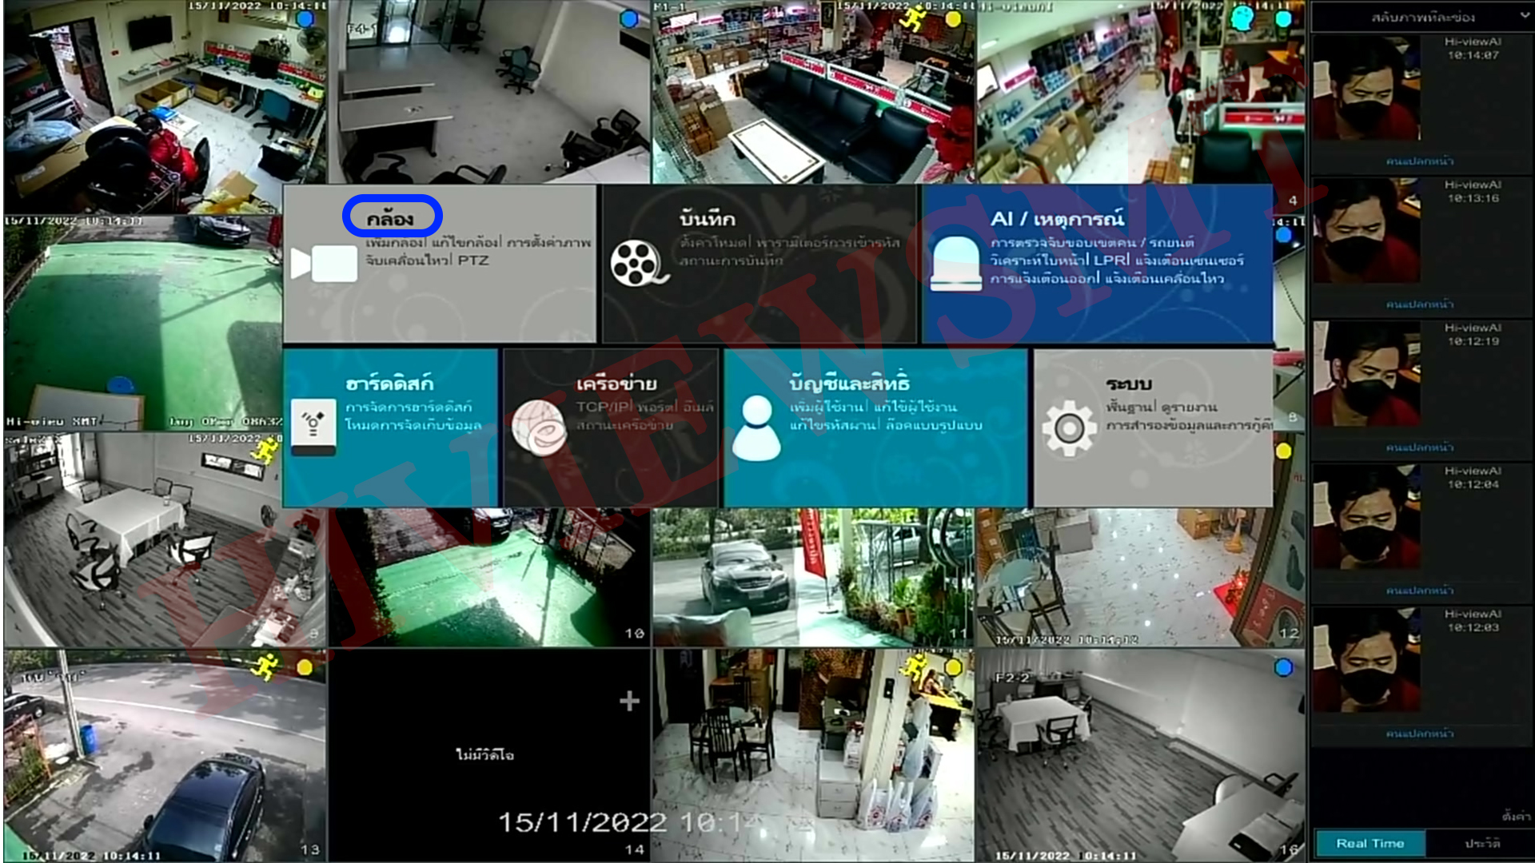This screenshot has height=863, width=1535.
Task: Click the ตั้งค่า settings link in side panel
Action: (1515, 816)
